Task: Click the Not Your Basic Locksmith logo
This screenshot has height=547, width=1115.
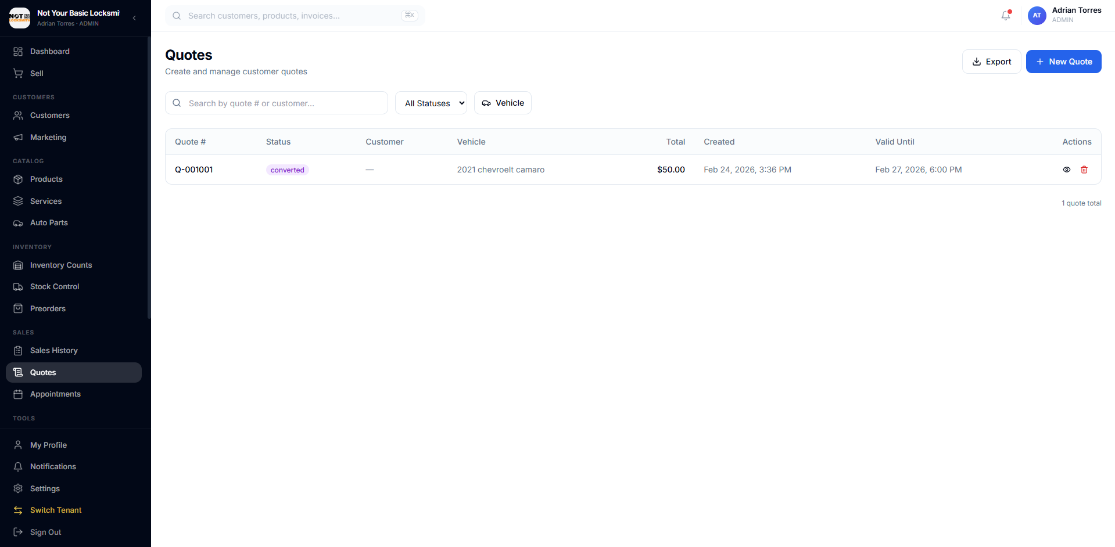Action: click(20, 18)
